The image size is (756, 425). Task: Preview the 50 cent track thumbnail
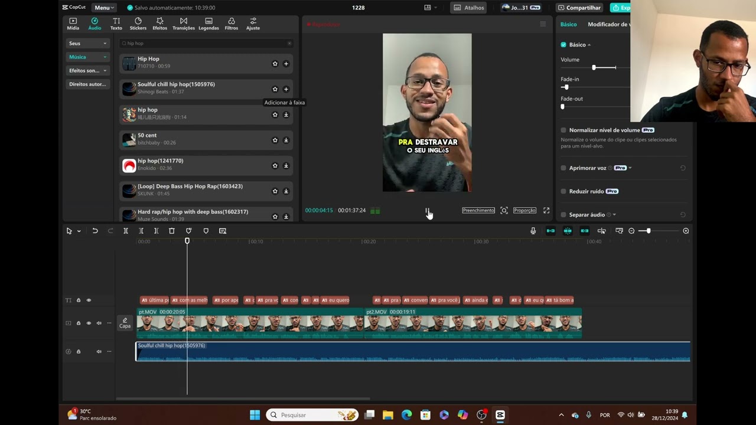coord(129,140)
